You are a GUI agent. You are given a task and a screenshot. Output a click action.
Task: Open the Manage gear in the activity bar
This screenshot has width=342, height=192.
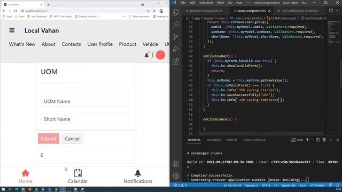[x=176, y=176]
